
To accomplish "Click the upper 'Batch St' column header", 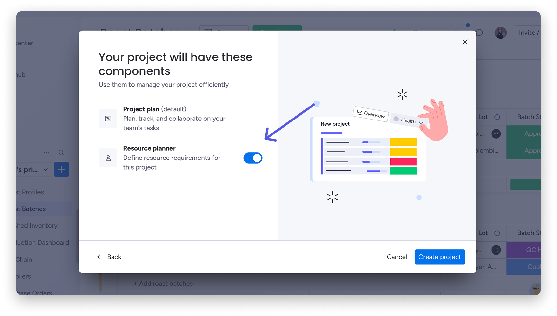I will coord(529,117).
